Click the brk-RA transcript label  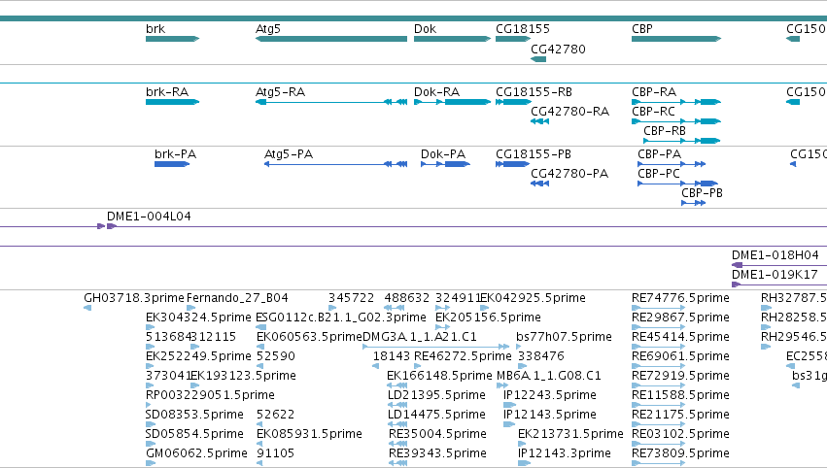(167, 91)
